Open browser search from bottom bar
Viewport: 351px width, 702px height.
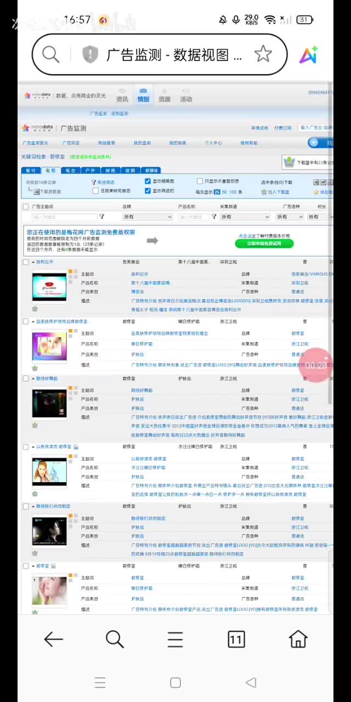pos(114,639)
